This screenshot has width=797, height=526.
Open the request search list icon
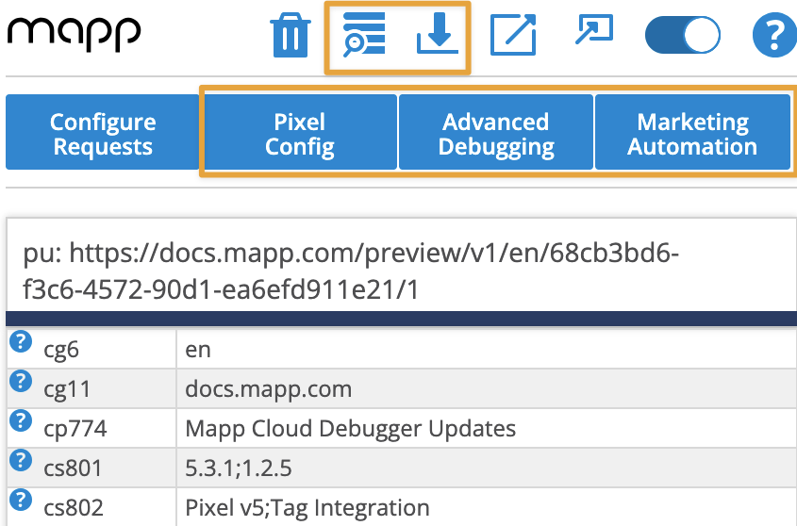click(x=364, y=34)
